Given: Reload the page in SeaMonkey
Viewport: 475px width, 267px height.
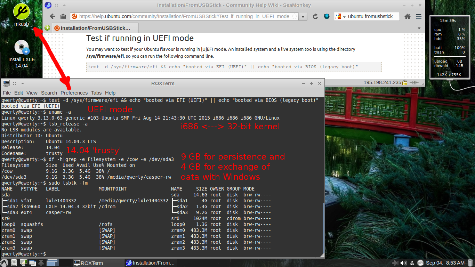Looking at the screenshot, I should coord(315,16).
